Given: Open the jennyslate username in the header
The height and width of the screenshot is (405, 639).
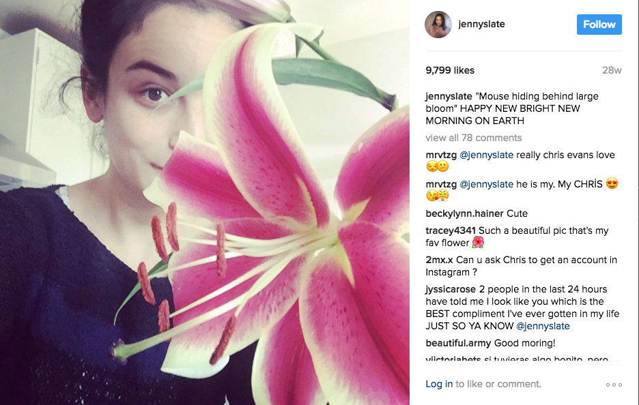Looking at the screenshot, I should (x=481, y=24).
